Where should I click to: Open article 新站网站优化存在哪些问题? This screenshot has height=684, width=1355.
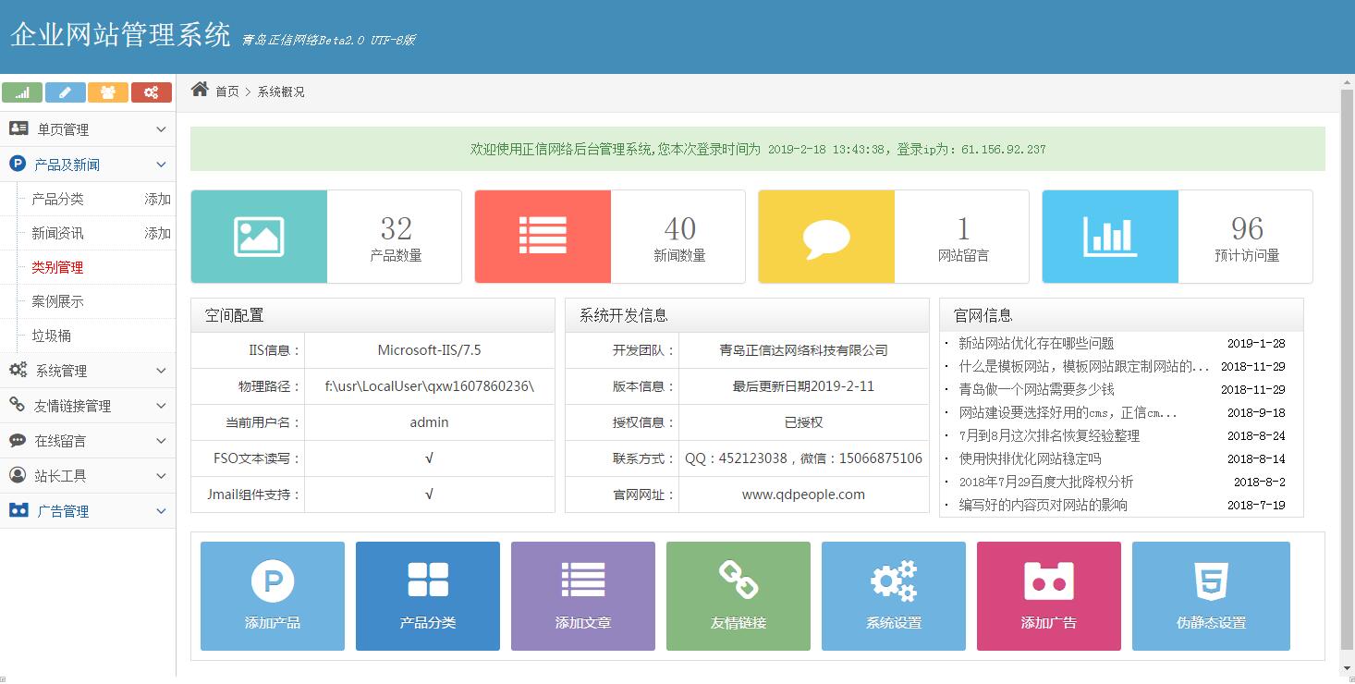click(1036, 343)
